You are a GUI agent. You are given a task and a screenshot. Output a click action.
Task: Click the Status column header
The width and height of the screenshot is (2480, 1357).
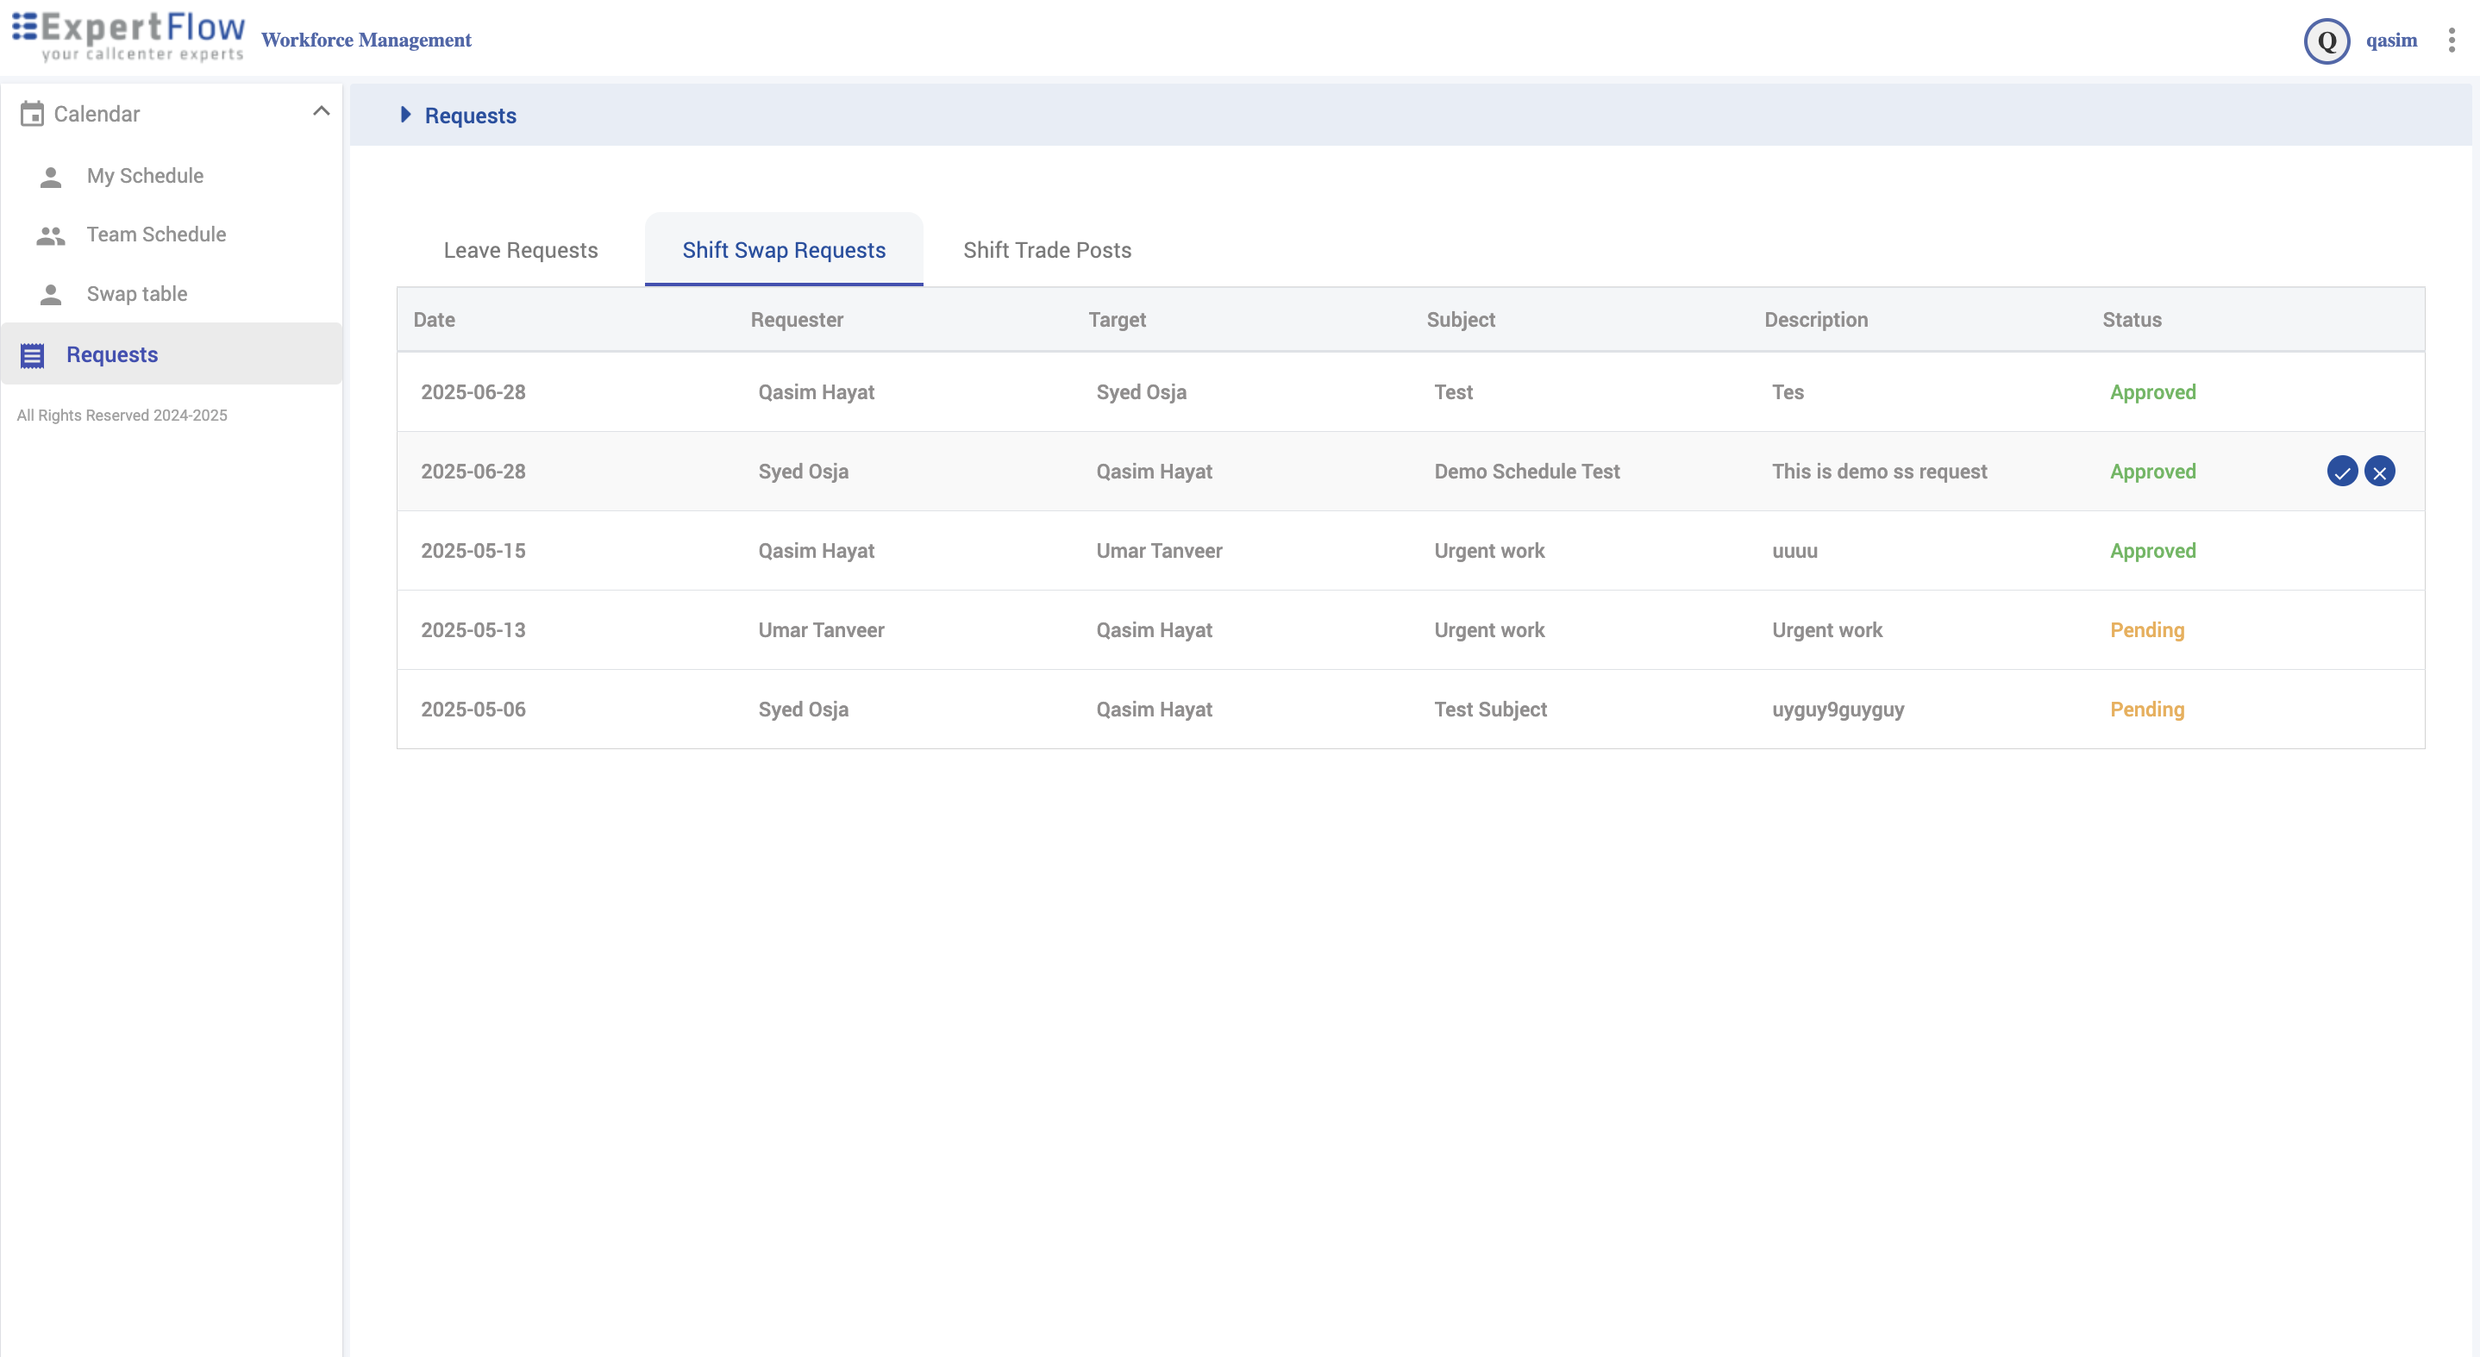tap(2131, 320)
